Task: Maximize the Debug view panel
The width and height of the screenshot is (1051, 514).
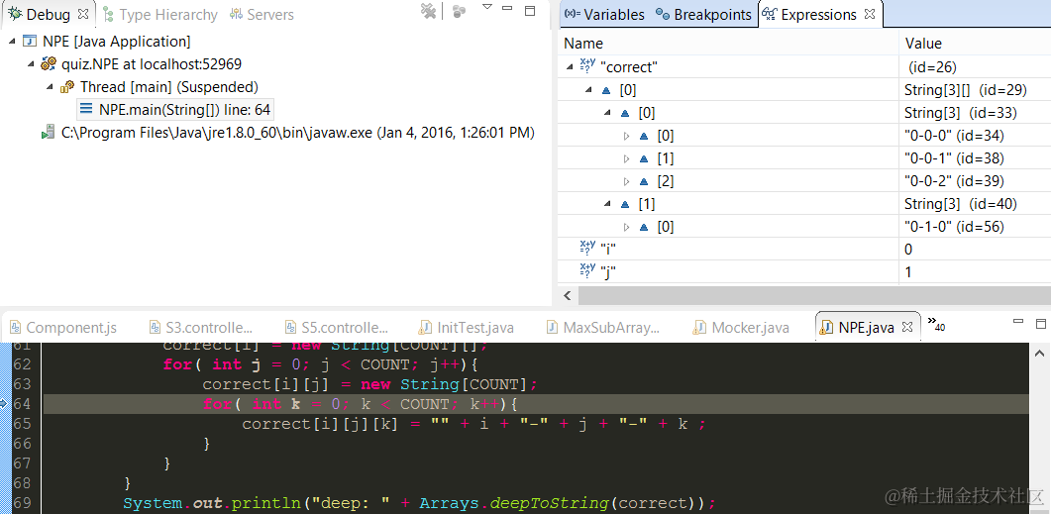Action: pyautogui.click(x=530, y=11)
